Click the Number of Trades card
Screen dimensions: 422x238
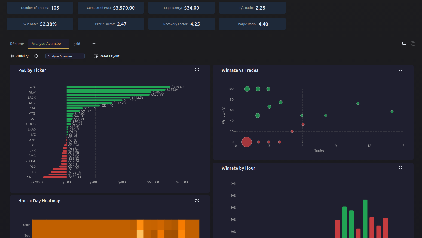tap(40, 8)
